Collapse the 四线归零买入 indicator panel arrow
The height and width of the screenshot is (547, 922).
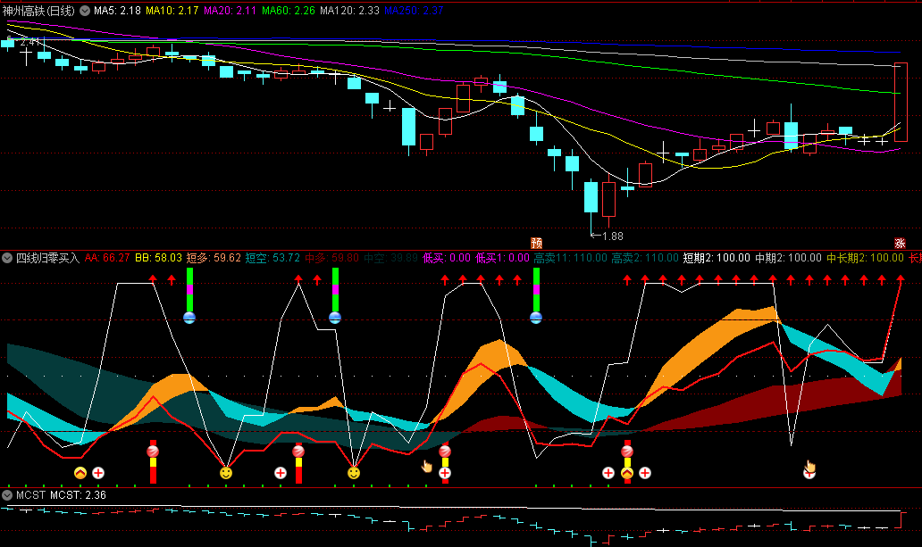point(7,258)
